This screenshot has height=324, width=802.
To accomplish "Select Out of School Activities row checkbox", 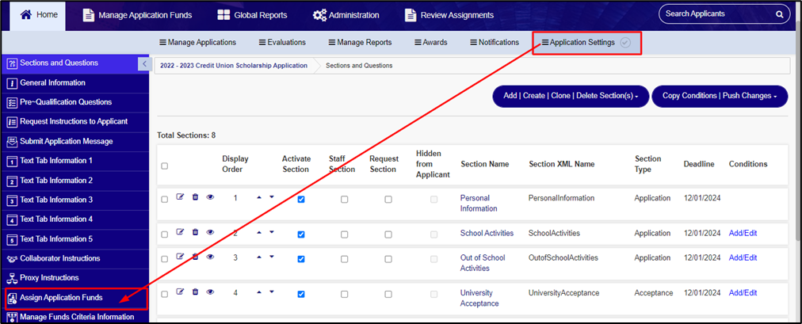I will point(164,260).
